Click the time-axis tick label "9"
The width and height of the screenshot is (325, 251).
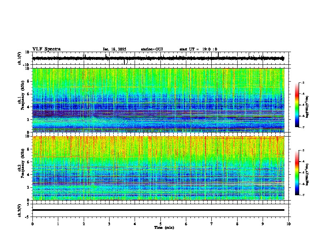263,224
